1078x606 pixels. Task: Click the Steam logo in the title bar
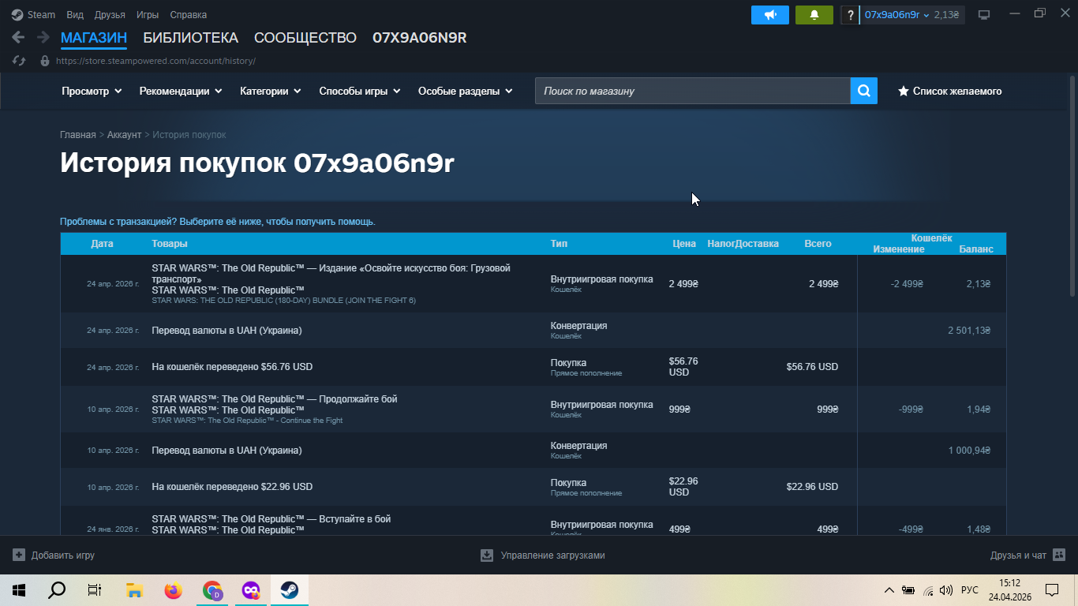(17, 14)
